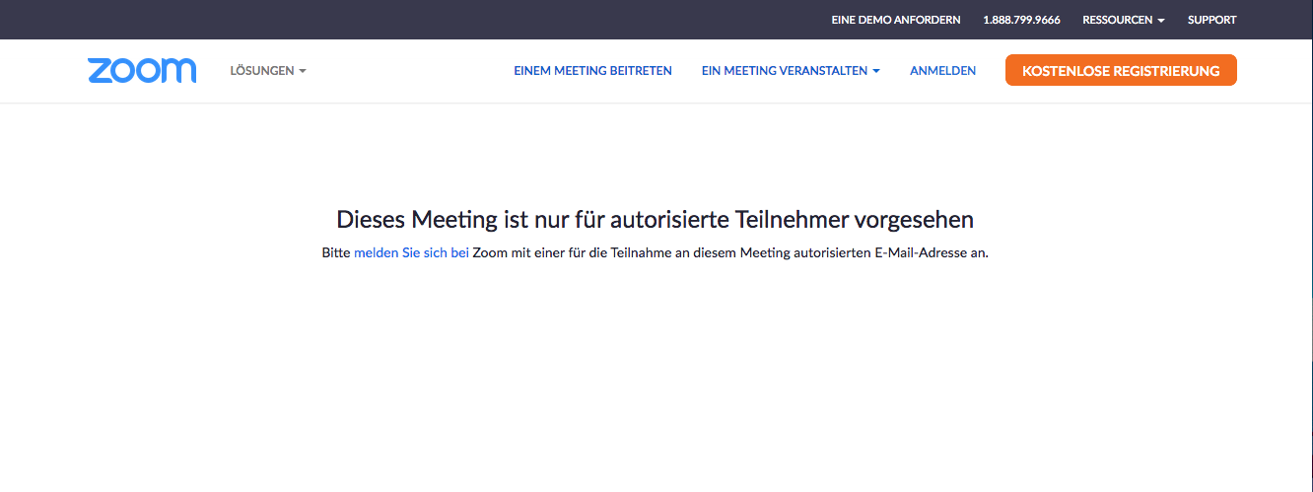
Task: Open the EIN MEETING VERANSTALTEN menu
Action: pos(785,71)
